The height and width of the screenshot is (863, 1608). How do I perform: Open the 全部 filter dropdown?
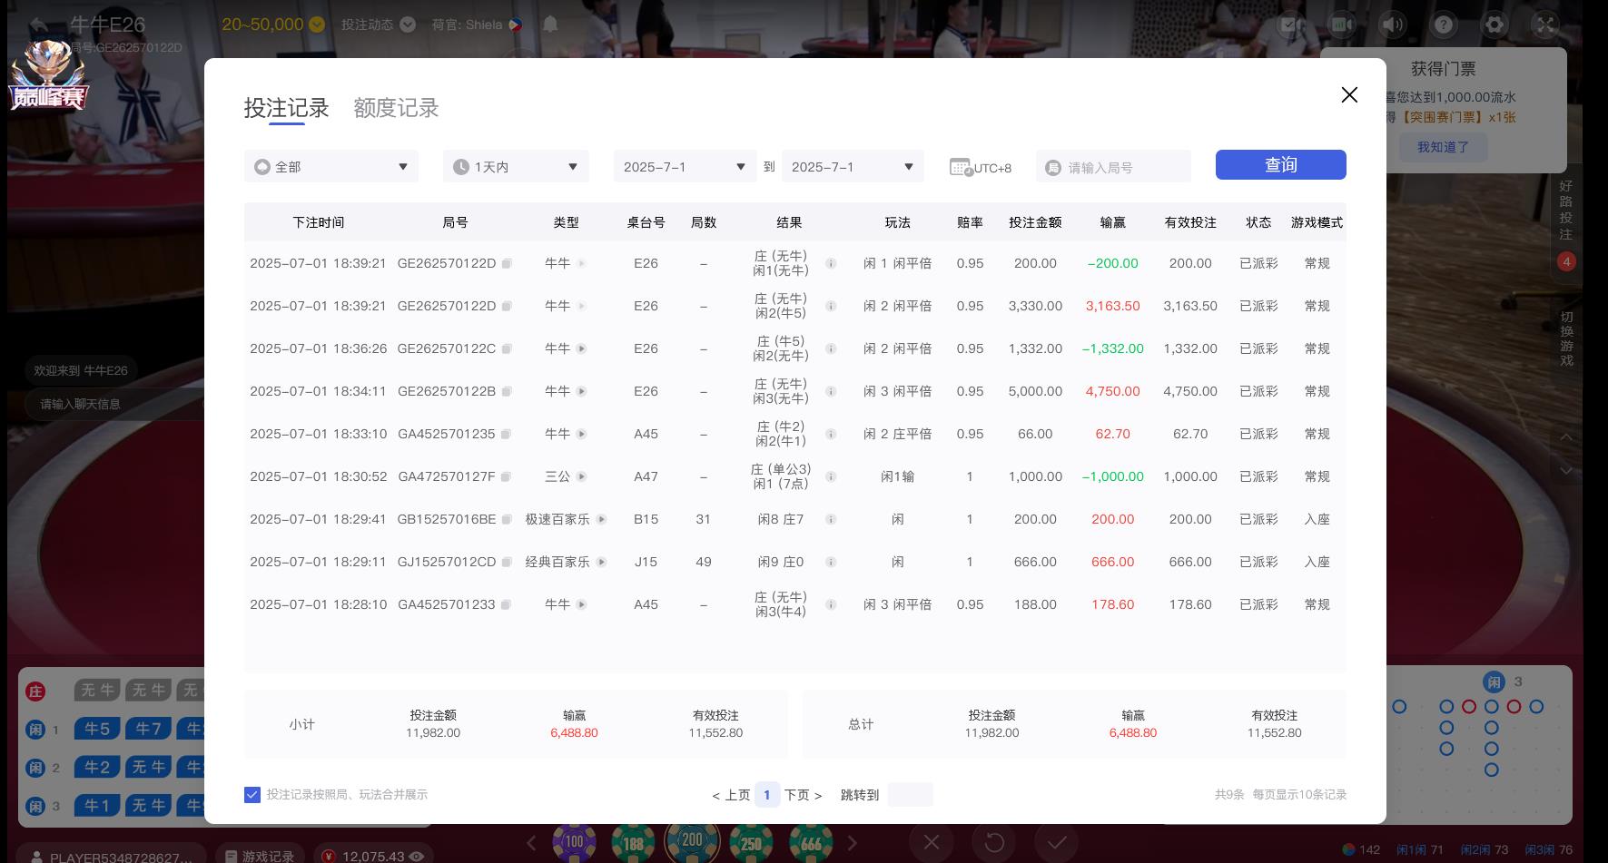pos(330,166)
